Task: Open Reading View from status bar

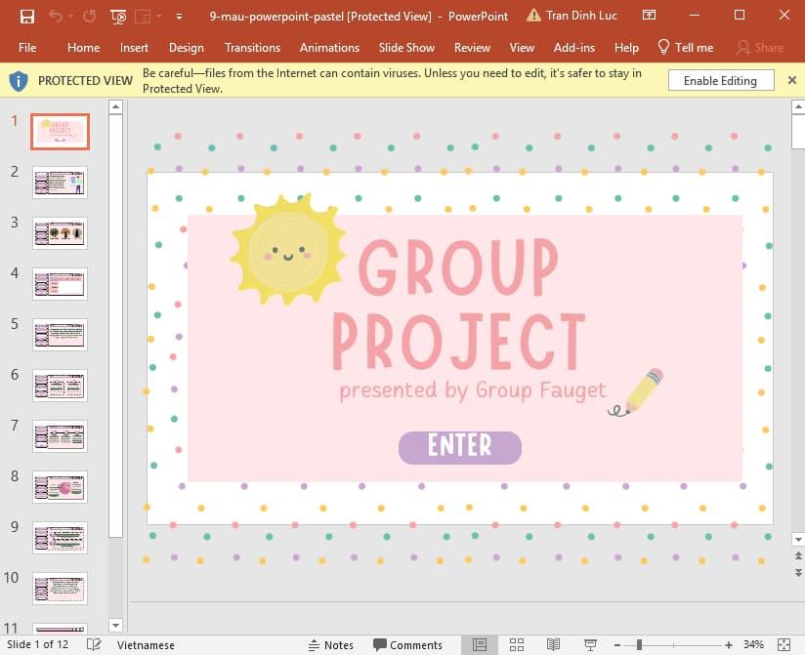Action: [x=553, y=644]
